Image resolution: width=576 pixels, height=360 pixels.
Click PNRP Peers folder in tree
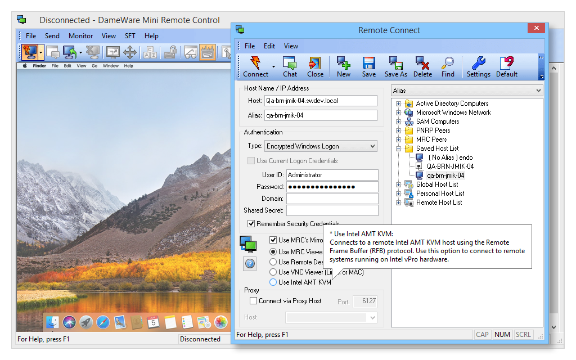(433, 130)
